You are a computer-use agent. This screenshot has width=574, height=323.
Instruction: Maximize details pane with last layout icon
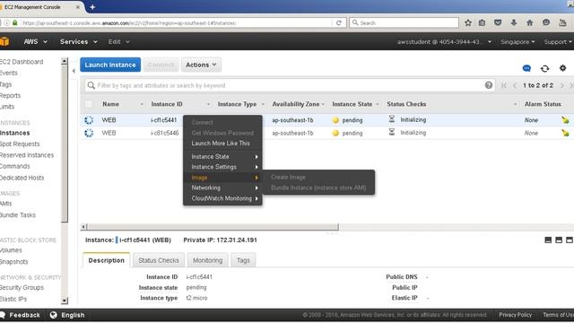tap(570, 240)
